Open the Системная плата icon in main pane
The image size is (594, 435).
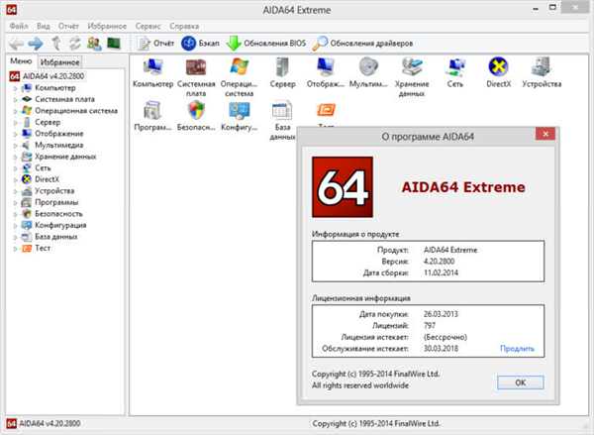(x=196, y=77)
